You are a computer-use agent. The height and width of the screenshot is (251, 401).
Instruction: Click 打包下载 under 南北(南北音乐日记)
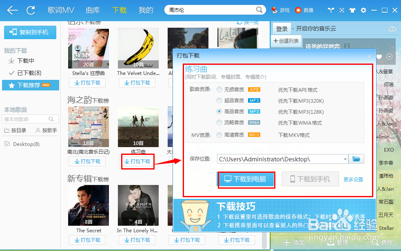pos(87,161)
